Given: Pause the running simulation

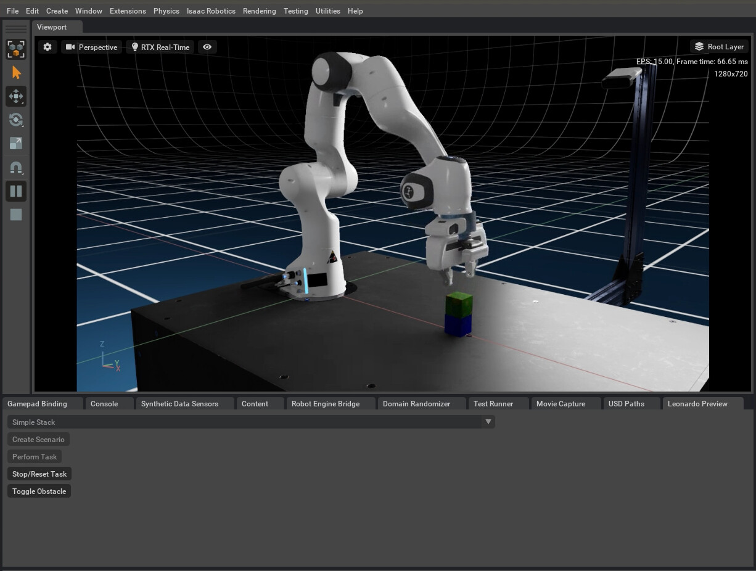Looking at the screenshot, I should [16, 191].
